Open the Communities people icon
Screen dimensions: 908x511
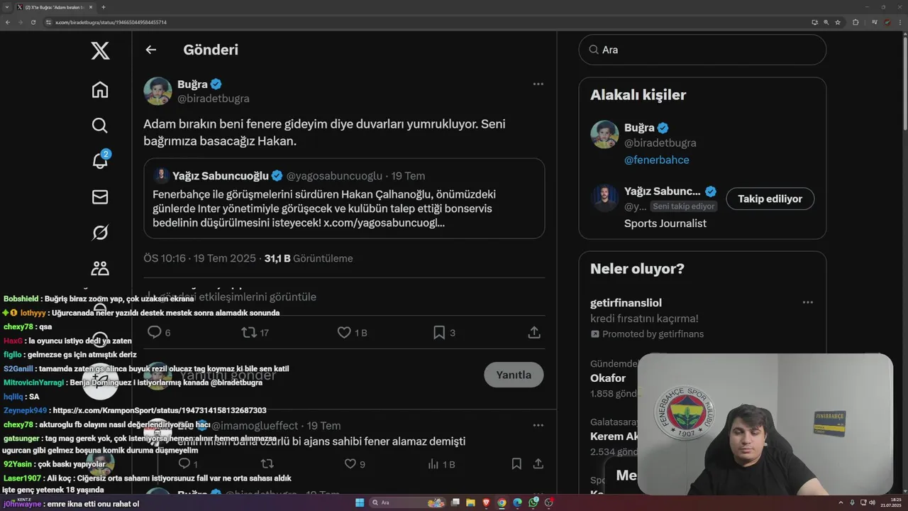100,268
